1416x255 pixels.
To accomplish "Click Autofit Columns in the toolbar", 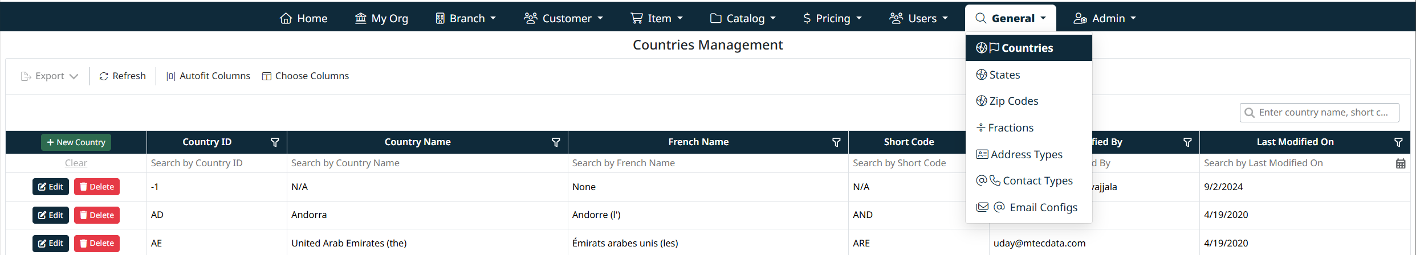I will 208,76.
